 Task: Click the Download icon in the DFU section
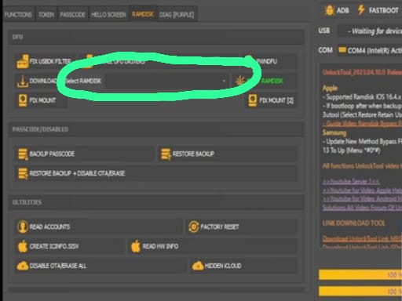(x=23, y=81)
